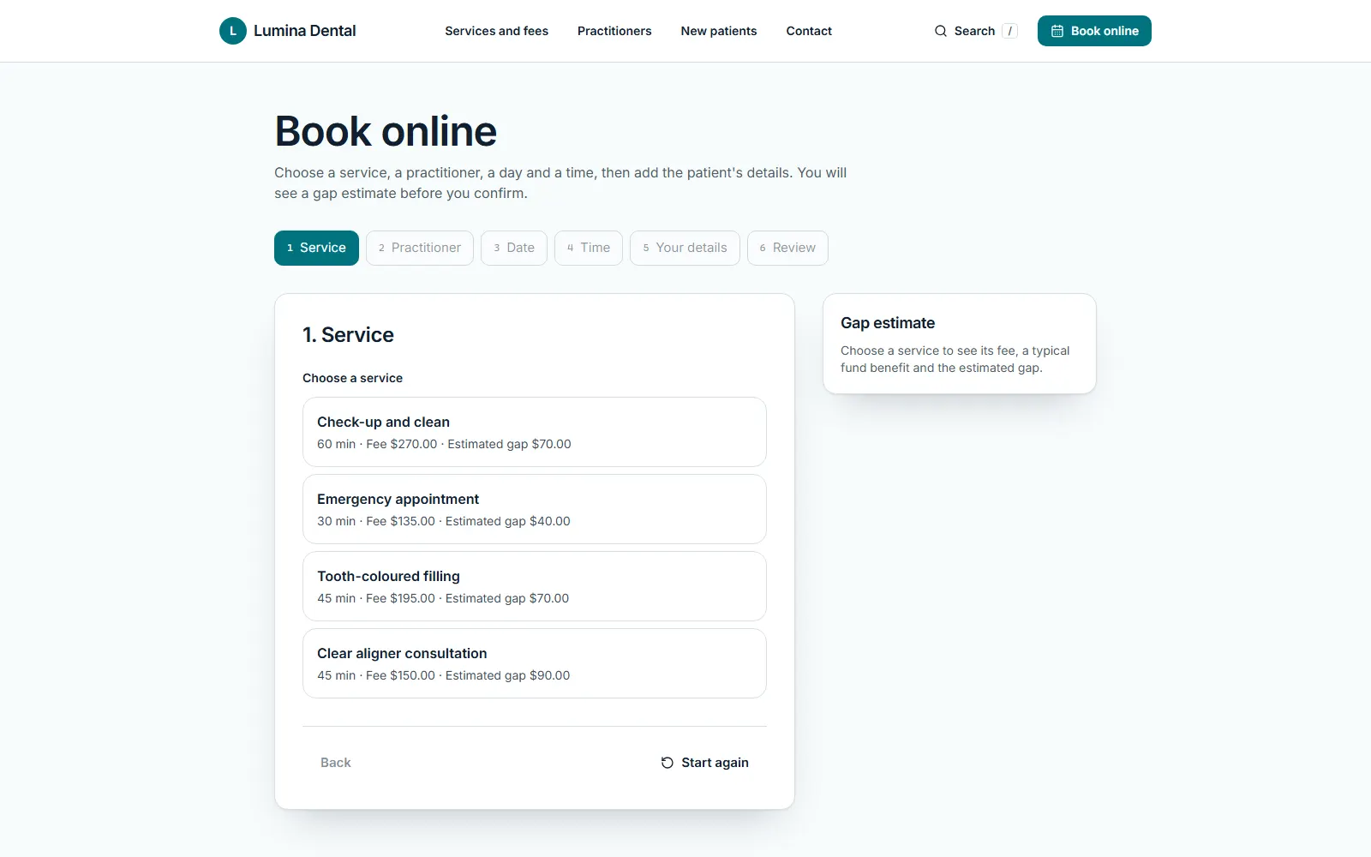
Task: Open the Practitioners page
Action: [x=614, y=31]
